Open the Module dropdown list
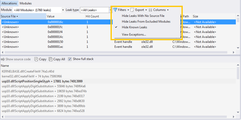Image resolution: width=241 pixels, height=120 pixels. coord(63,10)
